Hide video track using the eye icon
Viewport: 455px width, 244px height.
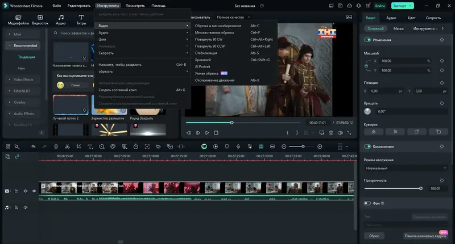tap(34, 191)
